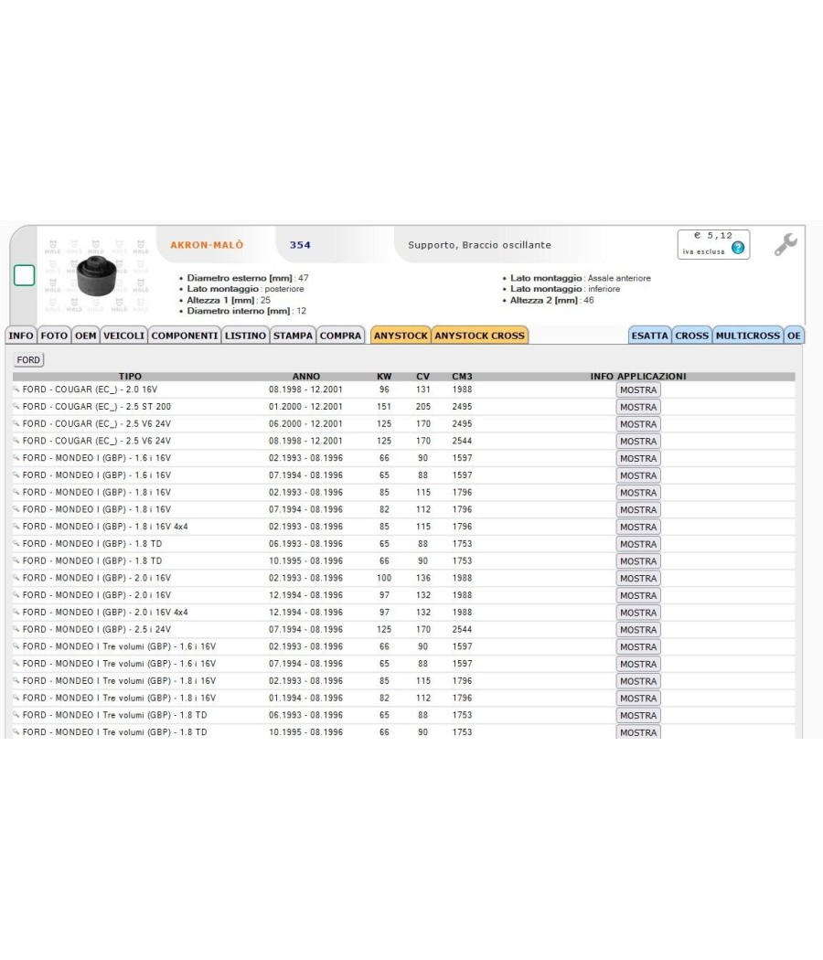823x960 pixels.
Task: Click the wrench tool icon
Action: 785,244
